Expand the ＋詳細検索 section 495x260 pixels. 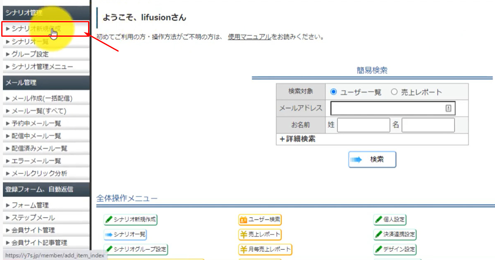click(297, 139)
